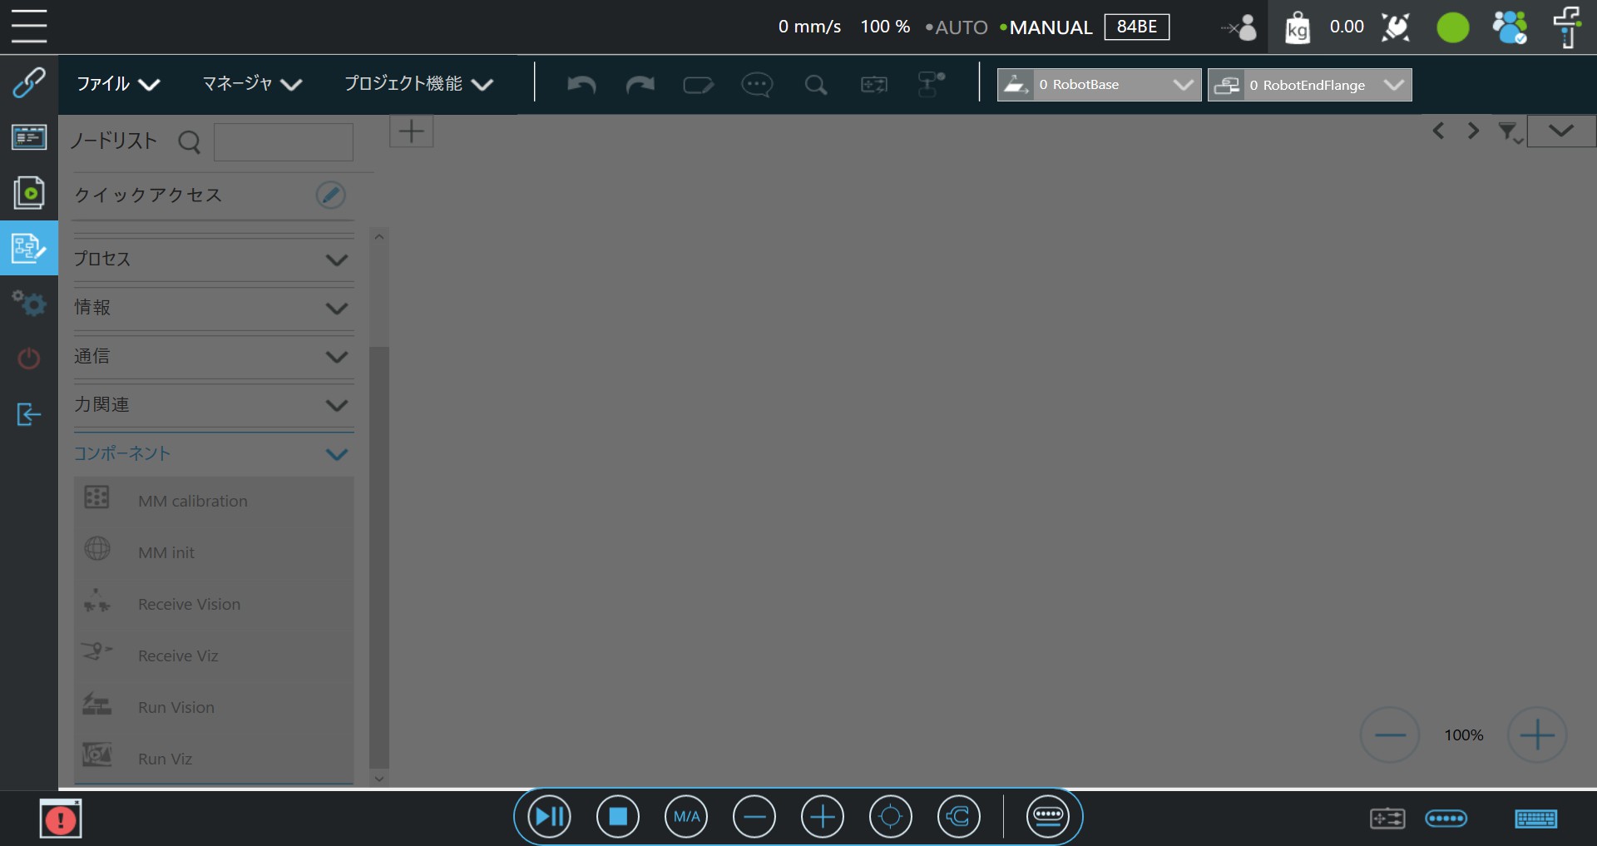The width and height of the screenshot is (1597, 846).
Task: Open the variables panel icon at bottom right
Action: point(1387,819)
